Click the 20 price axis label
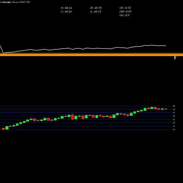The width and height of the screenshot is (183, 183). point(174,123)
